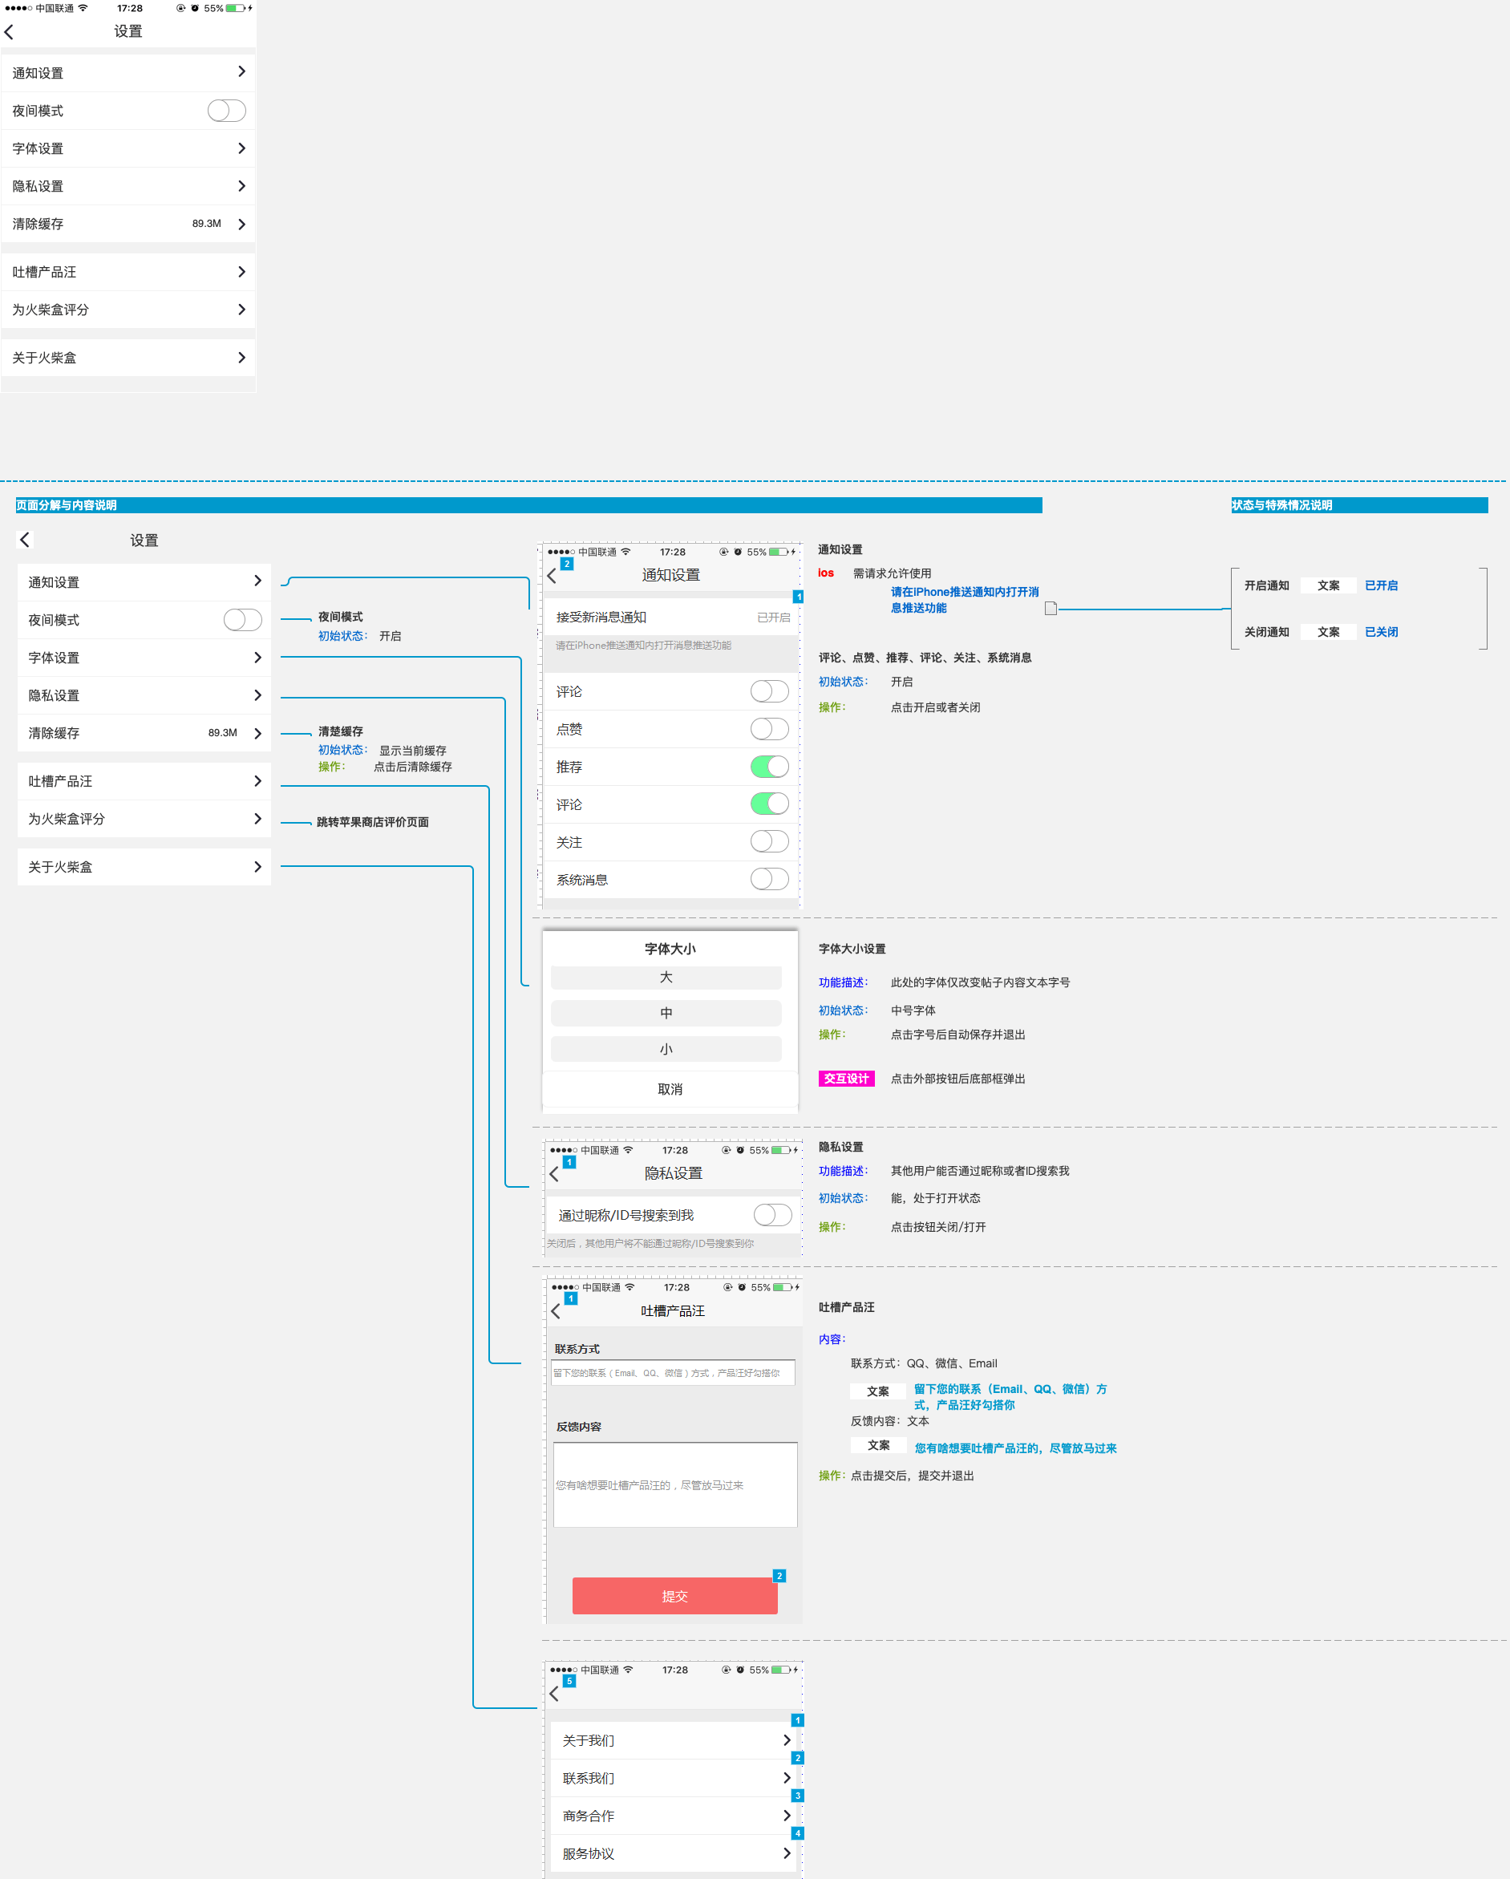Click the 状态与特殊情况说明 header bar
Viewport: 1510px width, 1879px height.
tap(1359, 505)
